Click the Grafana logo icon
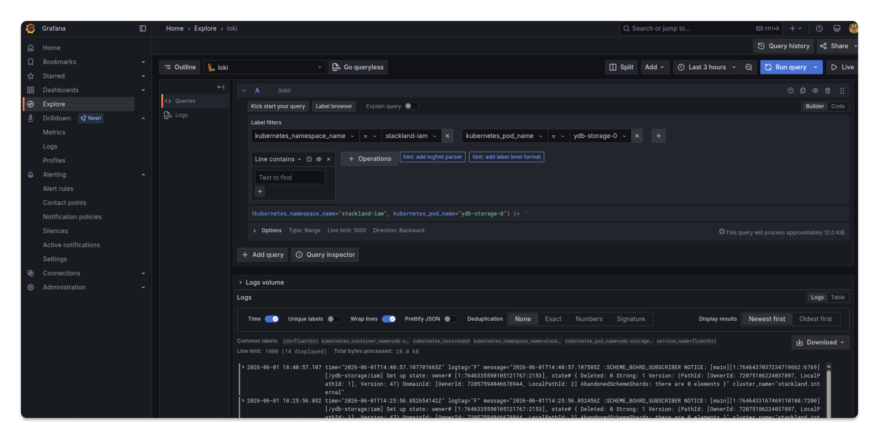Viewport: 879px width, 439px height. click(x=30, y=28)
